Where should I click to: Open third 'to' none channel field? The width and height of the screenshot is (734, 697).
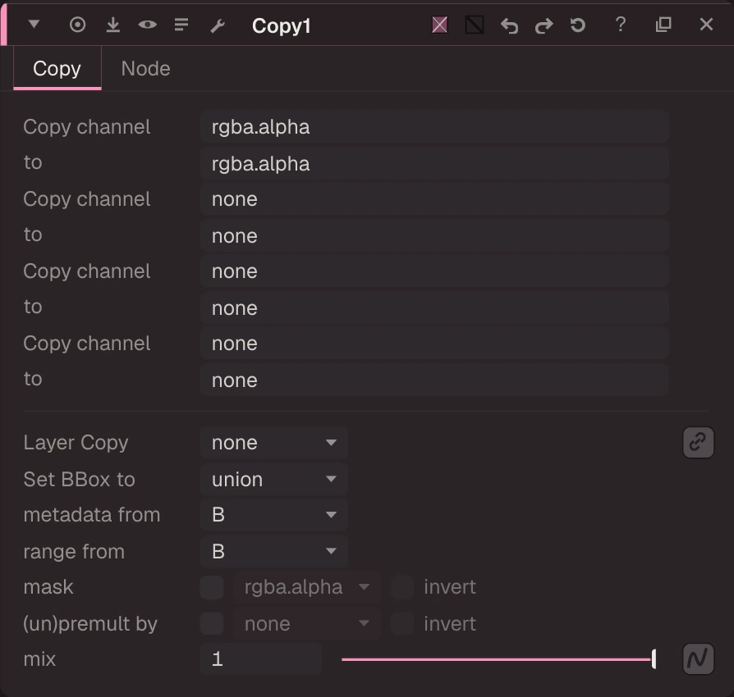434,308
